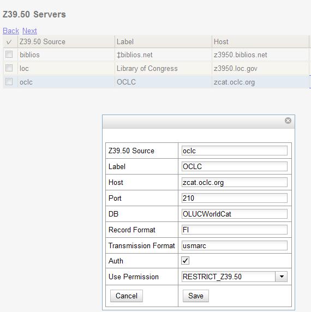
Task: Tick the oclc row checkbox
Action: (x=9, y=82)
